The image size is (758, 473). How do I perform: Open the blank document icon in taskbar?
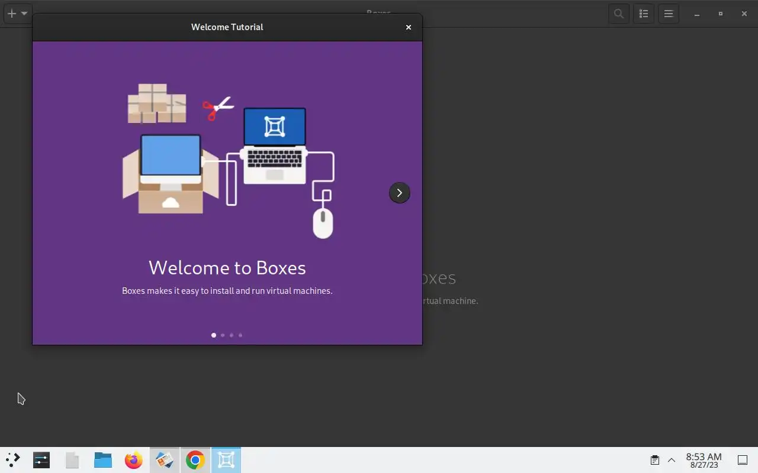[72, 460]
